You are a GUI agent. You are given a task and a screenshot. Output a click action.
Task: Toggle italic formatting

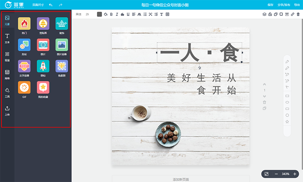coord(117,14)
